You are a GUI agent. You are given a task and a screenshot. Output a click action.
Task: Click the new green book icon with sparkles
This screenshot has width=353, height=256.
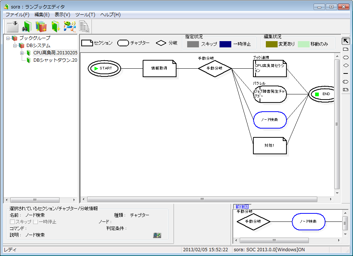(x=56, y=26)
